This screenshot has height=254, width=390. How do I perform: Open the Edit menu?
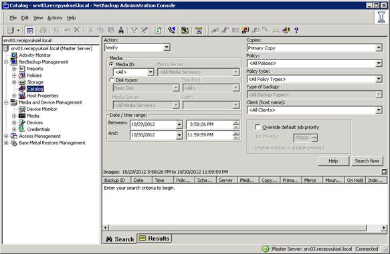click(25, 18)
